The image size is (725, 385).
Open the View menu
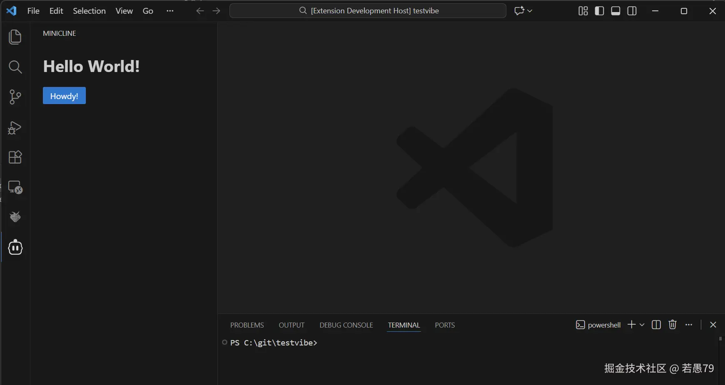124,11
